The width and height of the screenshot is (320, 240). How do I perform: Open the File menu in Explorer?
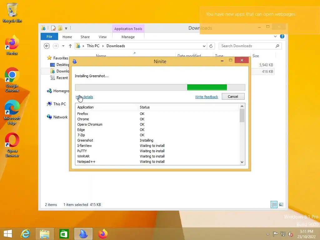click(49, 37)
